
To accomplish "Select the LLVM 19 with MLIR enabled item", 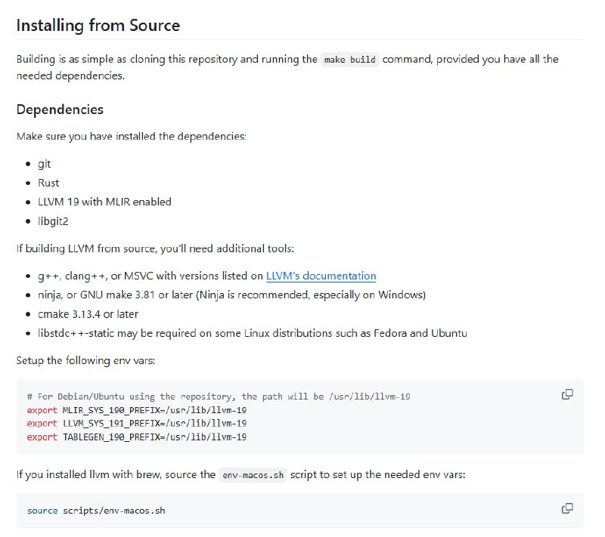I will (x=104, y=202).
